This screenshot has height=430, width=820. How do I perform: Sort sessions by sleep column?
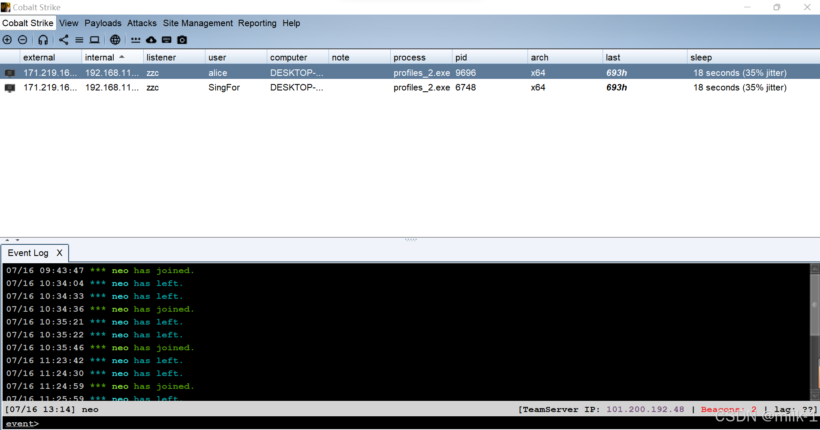pos(754,57)
